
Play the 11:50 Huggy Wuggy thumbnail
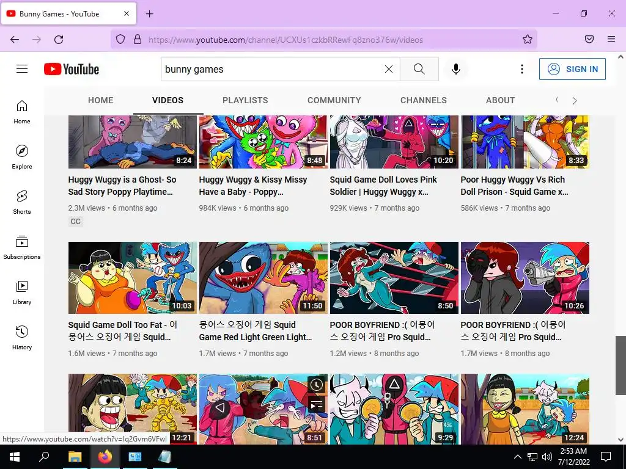point(263,278)
